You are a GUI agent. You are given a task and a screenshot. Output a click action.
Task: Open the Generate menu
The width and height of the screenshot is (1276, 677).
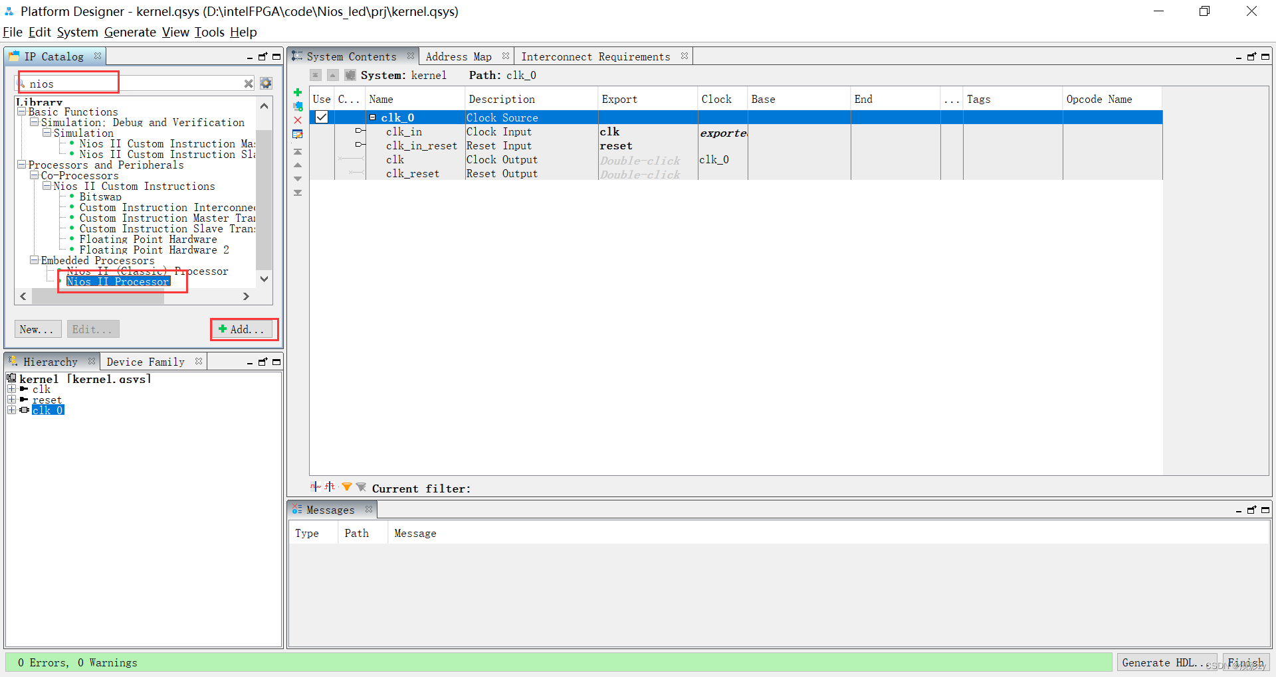click(x=130, y=32)
